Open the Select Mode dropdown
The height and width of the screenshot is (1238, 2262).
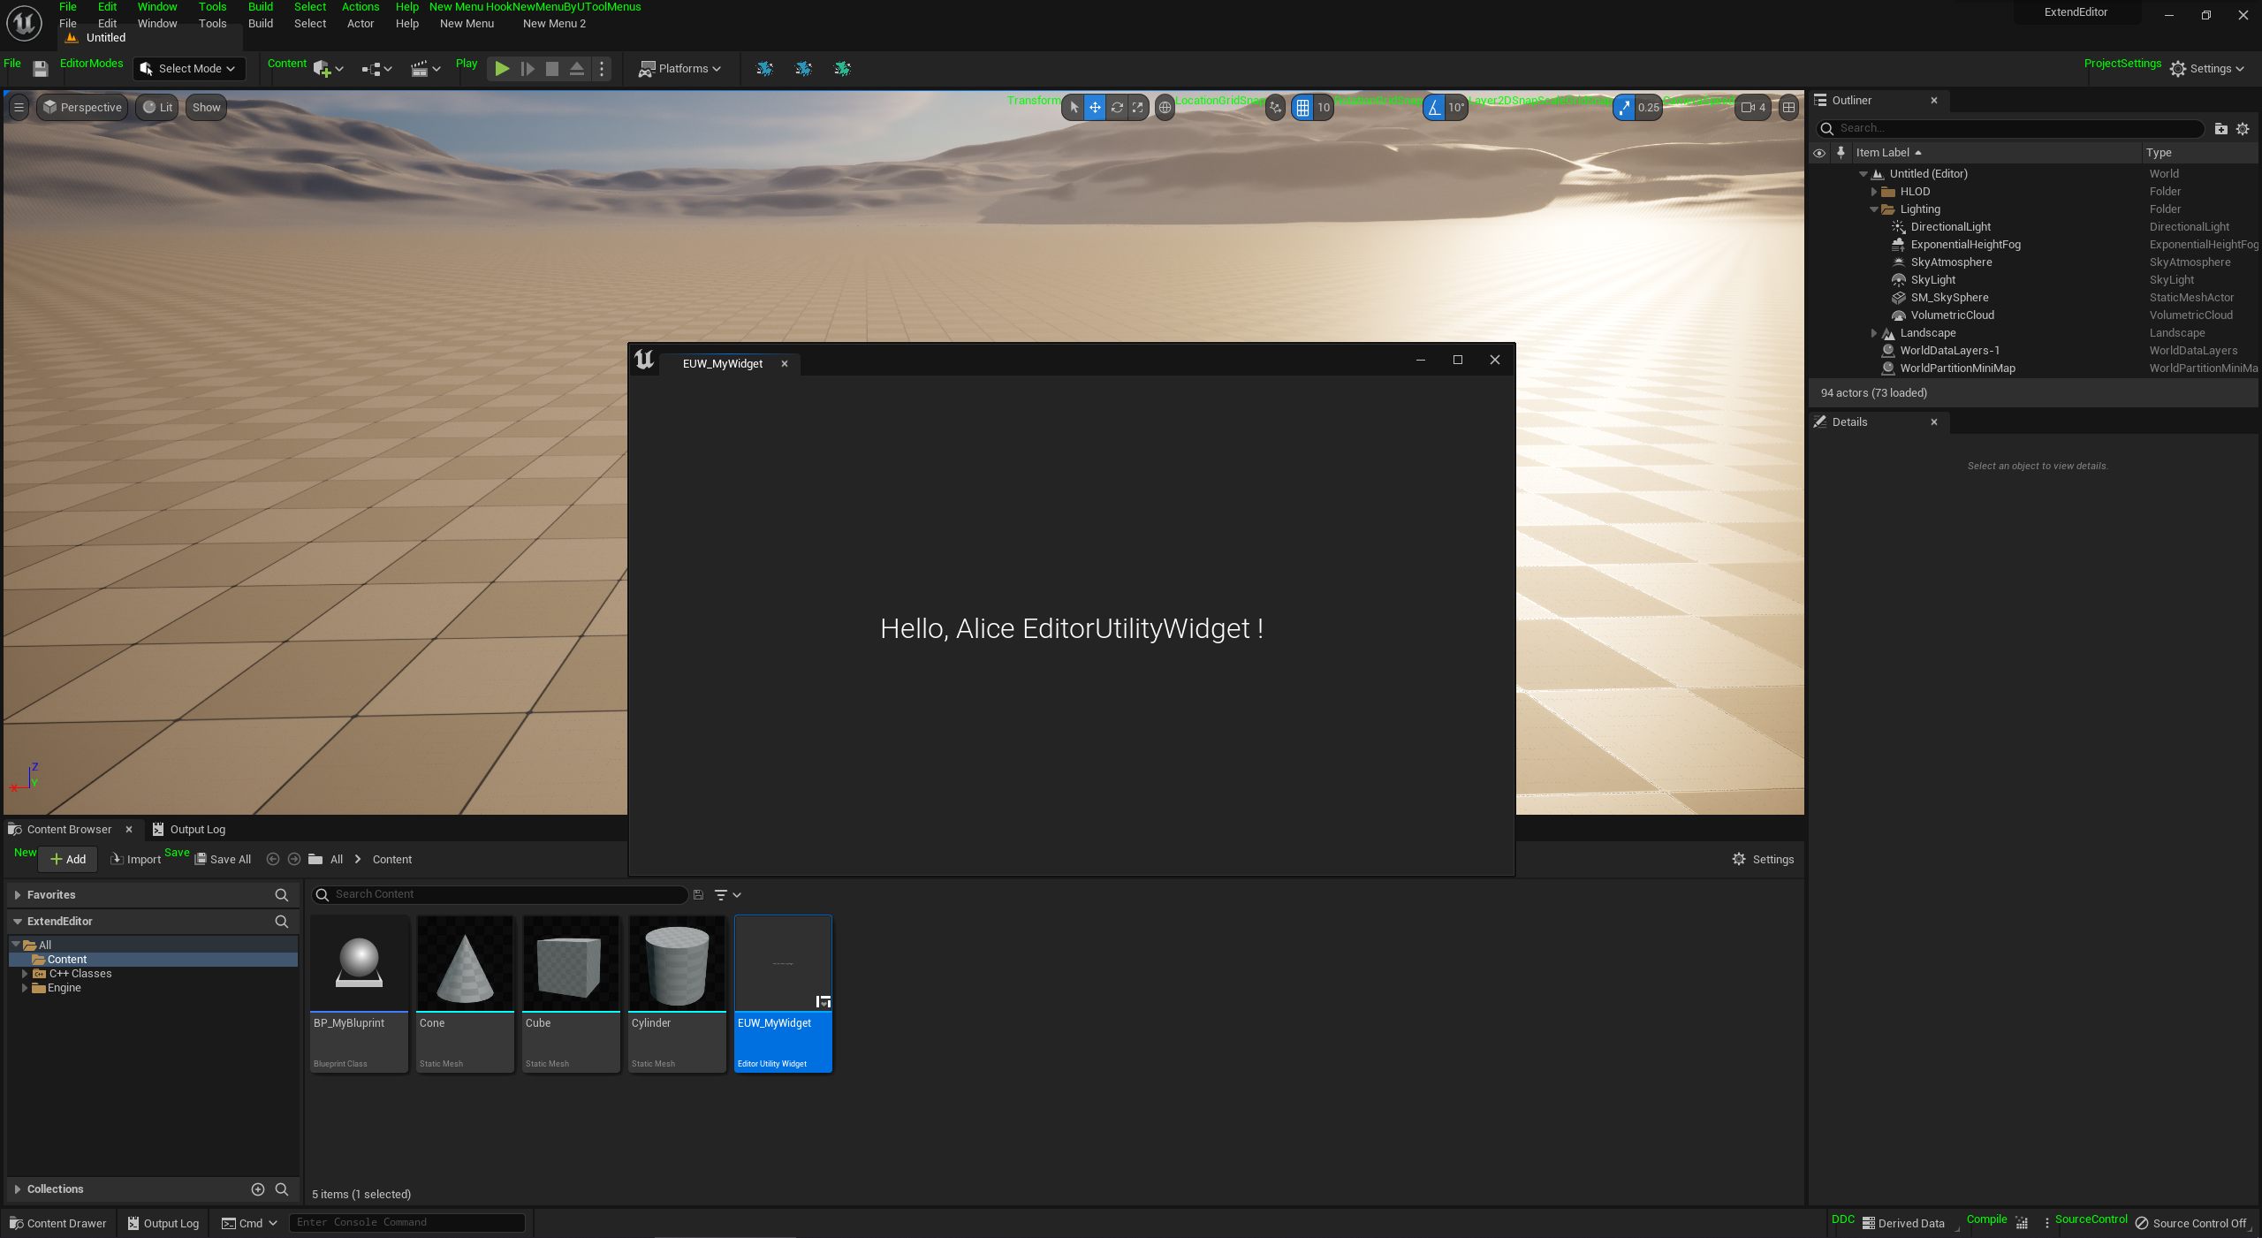(x=189, y=69)
